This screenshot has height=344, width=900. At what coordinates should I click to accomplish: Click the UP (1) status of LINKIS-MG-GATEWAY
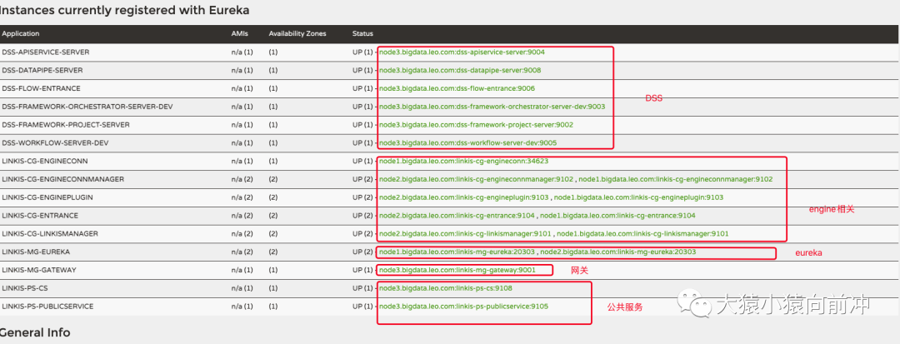362,270
